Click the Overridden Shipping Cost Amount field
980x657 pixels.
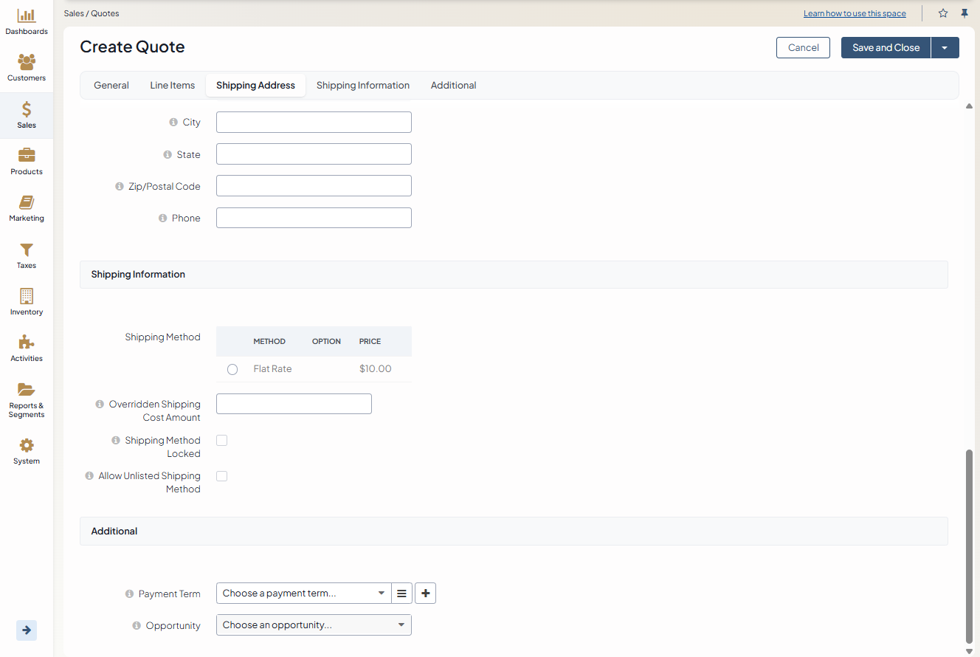(294, 404)
